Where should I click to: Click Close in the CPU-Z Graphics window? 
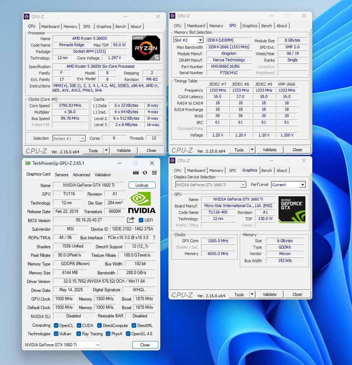297,294
